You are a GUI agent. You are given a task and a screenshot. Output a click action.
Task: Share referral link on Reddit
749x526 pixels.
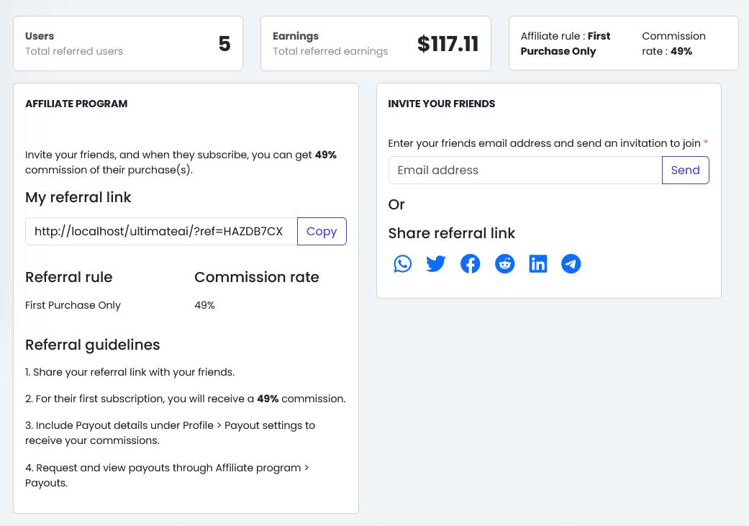(x=505, y=264)
